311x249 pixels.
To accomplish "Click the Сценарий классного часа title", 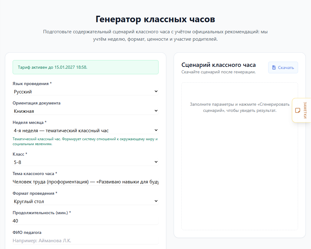I will coord(219,65).
